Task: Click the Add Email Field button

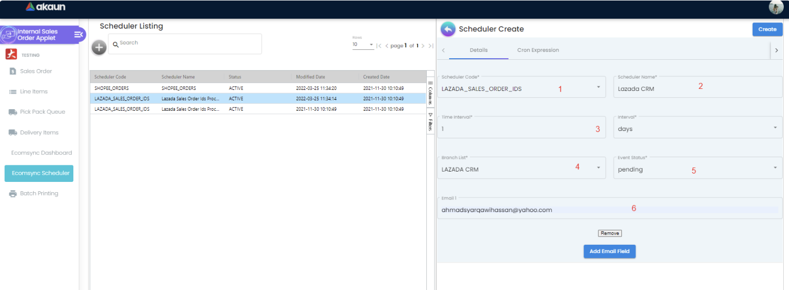Action: point(609,252)
